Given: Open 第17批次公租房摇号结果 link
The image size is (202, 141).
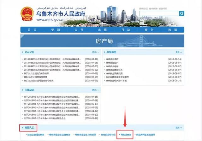Looking at the screenshot, I should tap(36, 77).
